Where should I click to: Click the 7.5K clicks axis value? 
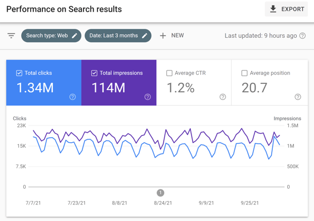[21, 167]
